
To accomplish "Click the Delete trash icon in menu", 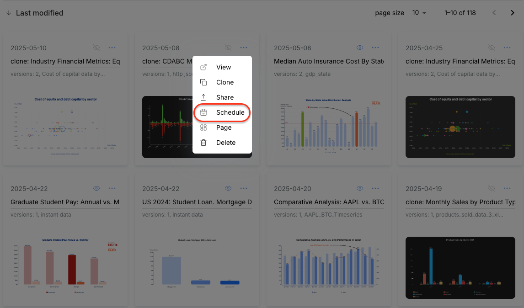I will tap(203, 143).
